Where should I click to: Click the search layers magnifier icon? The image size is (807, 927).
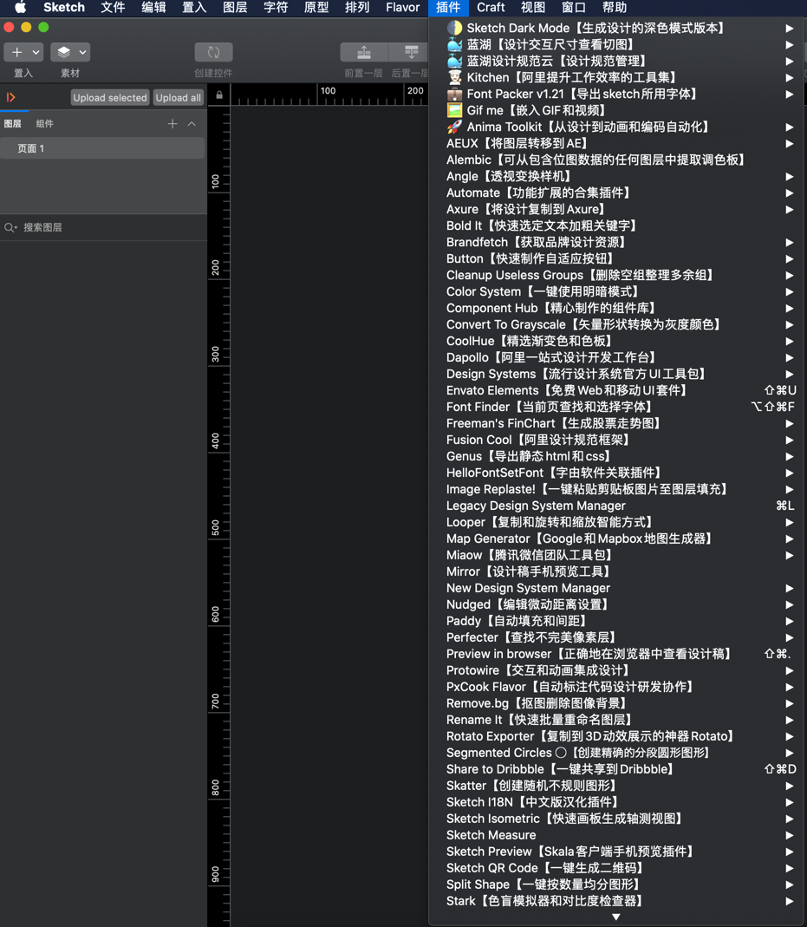(10, 227)
